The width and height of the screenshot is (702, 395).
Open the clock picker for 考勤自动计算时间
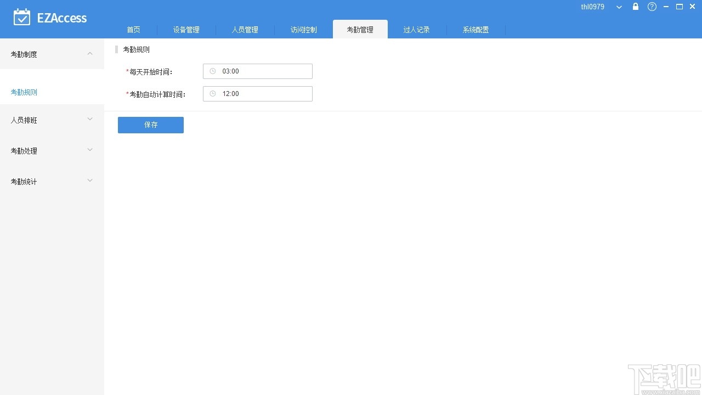click(213, 93)
